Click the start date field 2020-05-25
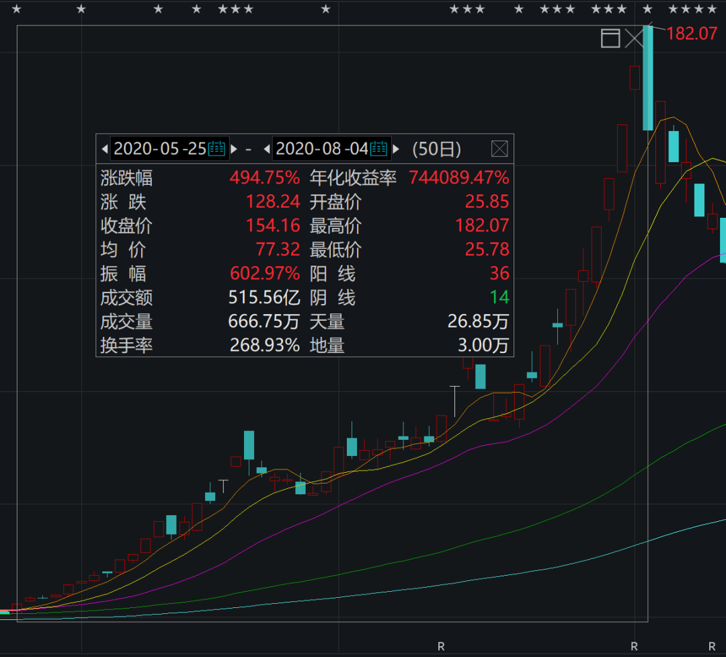Screen dimensions: 726x657 click(160, 149)
